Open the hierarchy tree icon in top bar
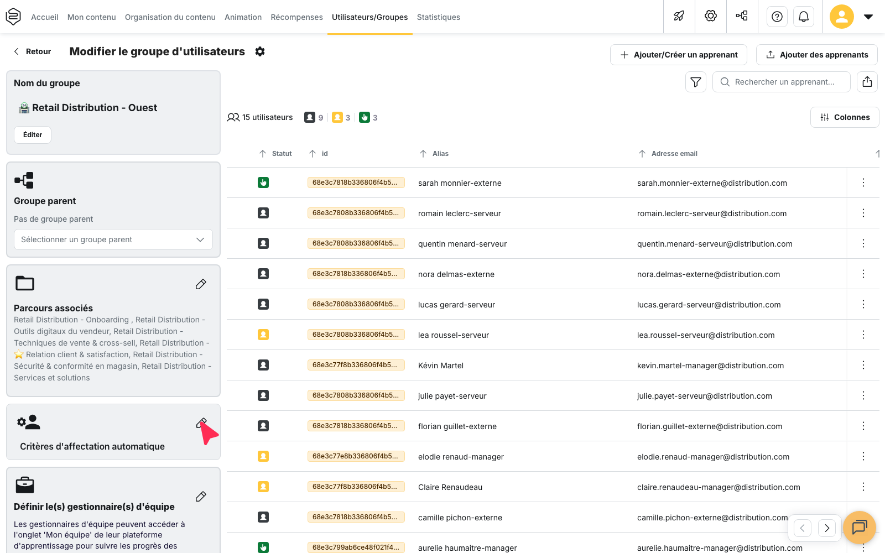885x553 pixels. 742,16
